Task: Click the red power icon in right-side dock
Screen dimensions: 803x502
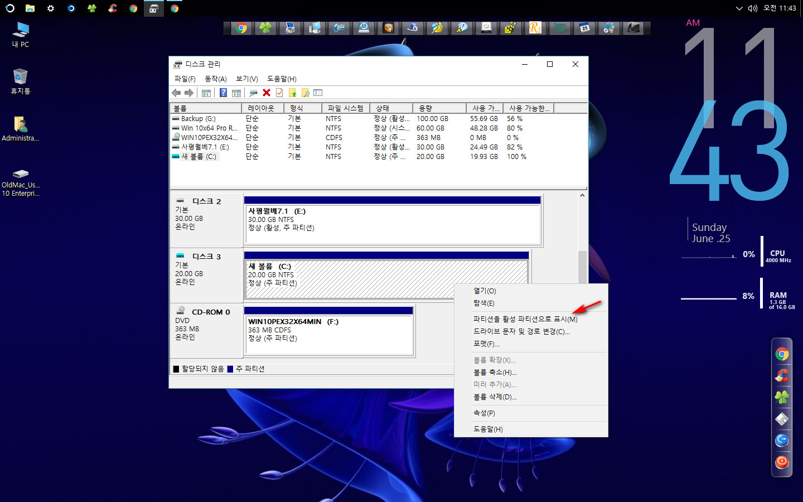Action: 782,462
